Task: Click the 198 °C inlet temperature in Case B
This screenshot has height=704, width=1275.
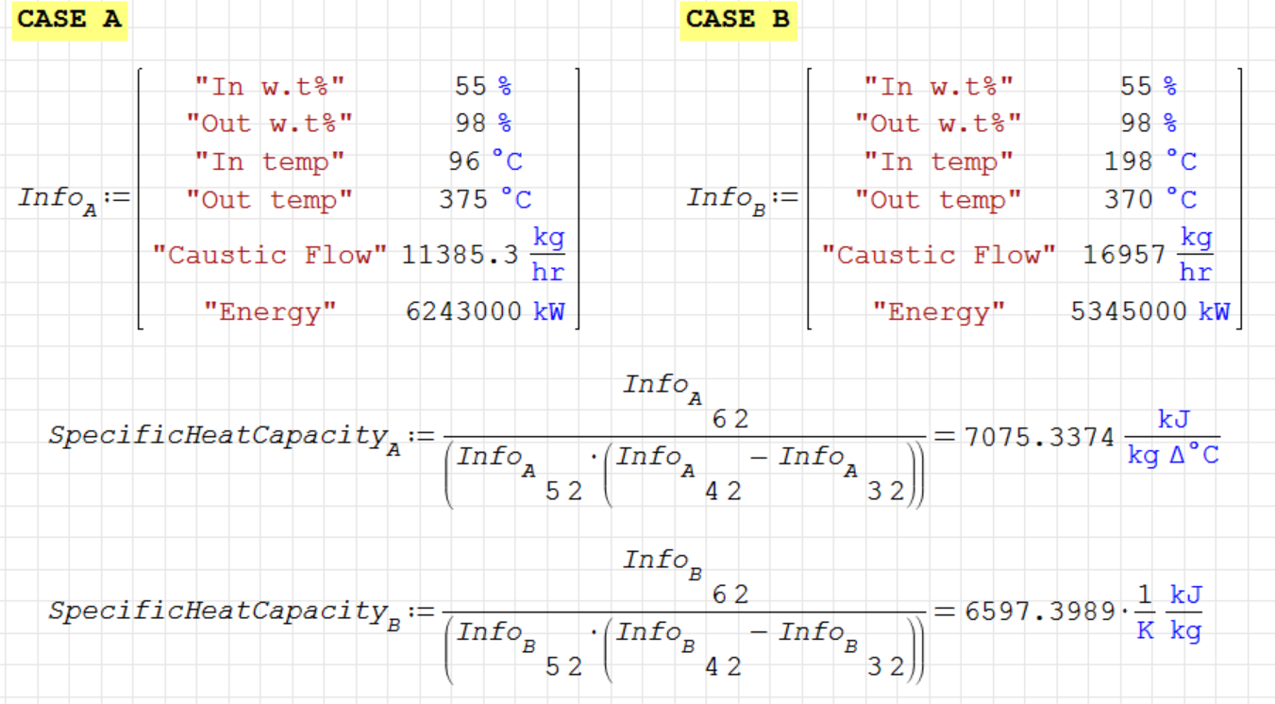Action: (1129, 161)
